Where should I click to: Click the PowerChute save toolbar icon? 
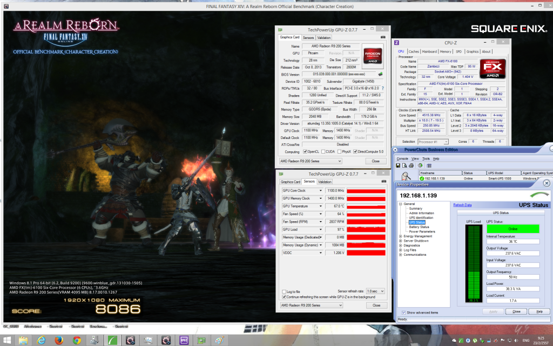[x=398, y=165]
